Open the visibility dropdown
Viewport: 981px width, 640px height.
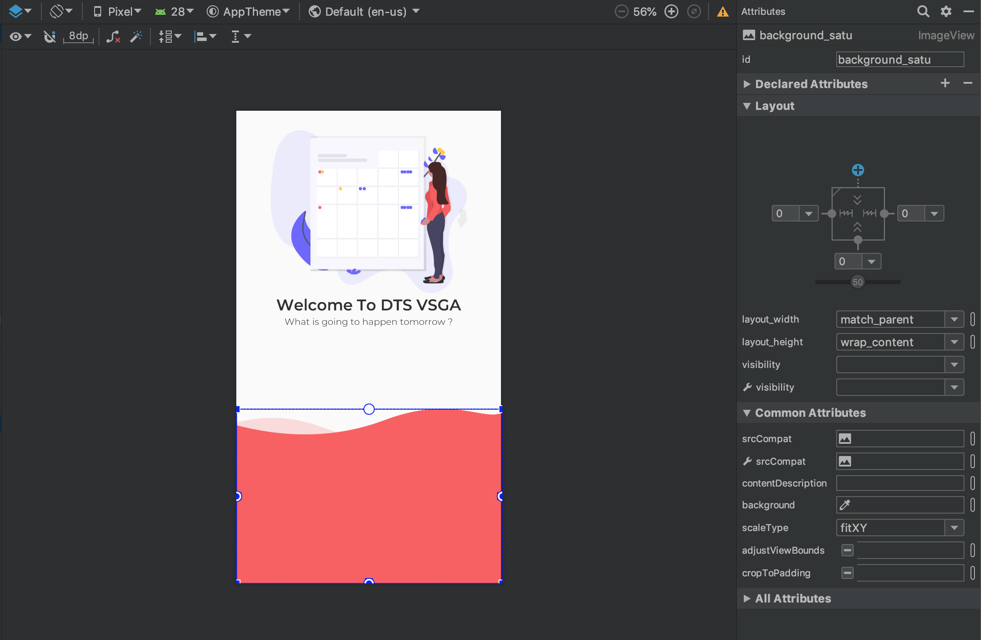coord(954,365)
